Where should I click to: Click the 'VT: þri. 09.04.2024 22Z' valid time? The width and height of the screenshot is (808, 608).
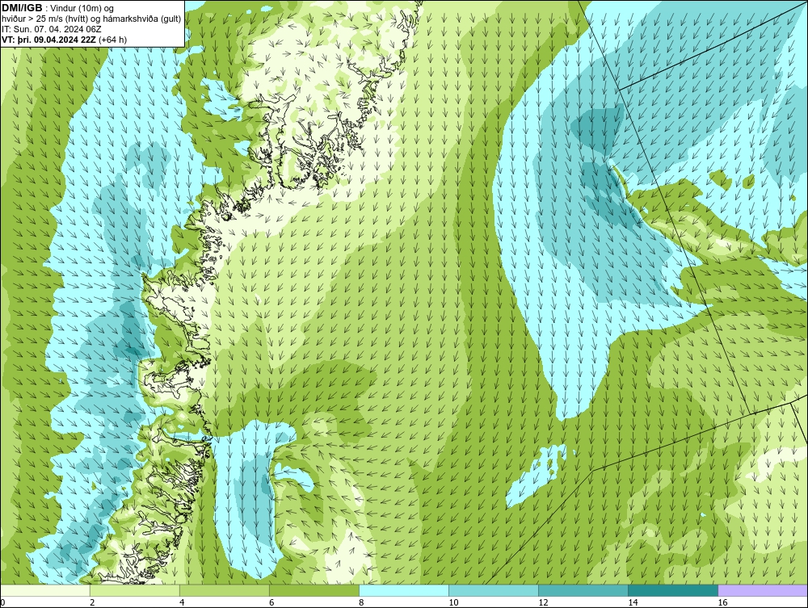(49, 40)
